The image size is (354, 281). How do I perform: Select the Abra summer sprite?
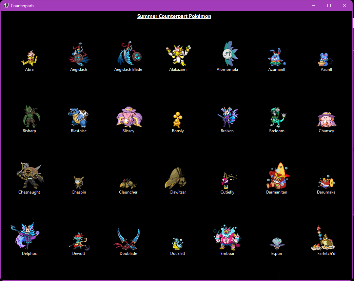coord(29,58)
